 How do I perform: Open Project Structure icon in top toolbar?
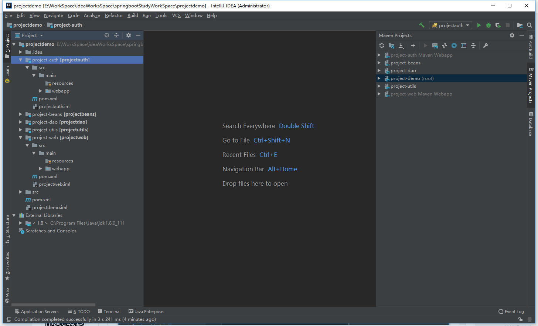click(x=520, y=25)
